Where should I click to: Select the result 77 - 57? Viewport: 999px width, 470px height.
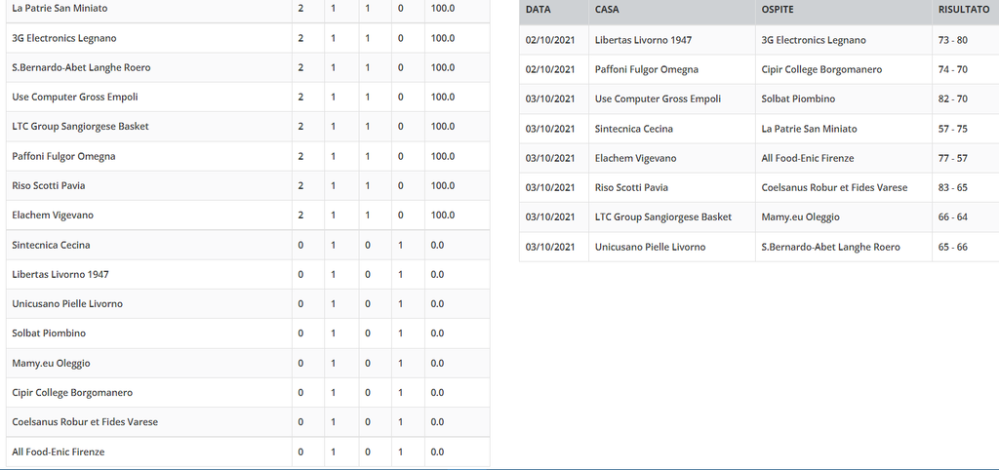952,158
